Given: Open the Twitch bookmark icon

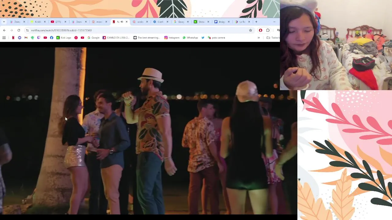Looking at the screenshot, I should point(39,38).
